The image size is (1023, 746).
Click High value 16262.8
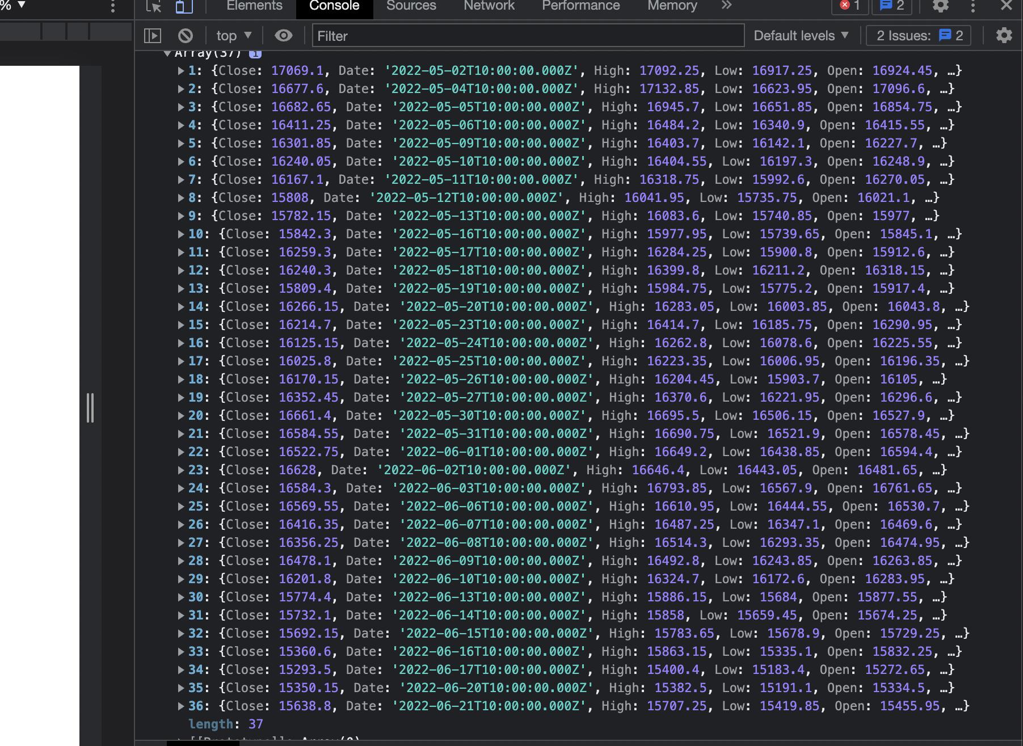(681, 343)
